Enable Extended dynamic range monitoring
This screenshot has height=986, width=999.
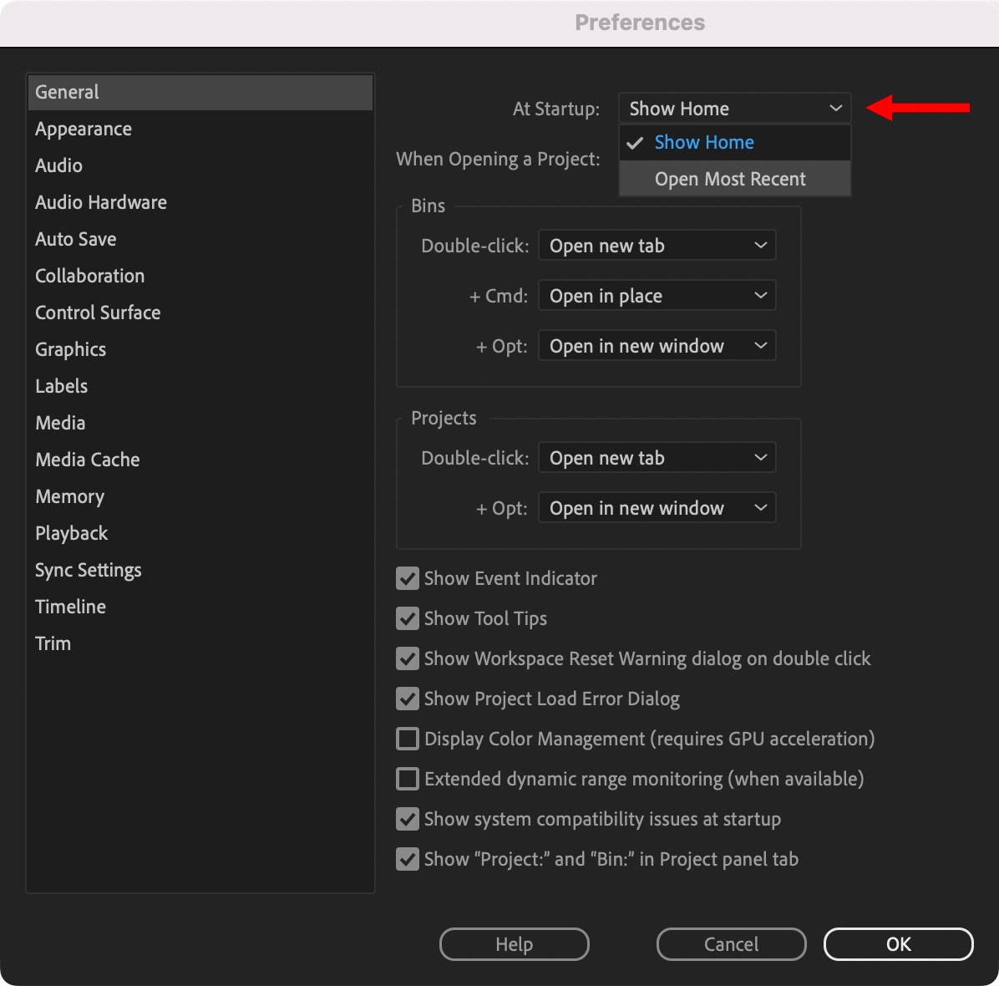click(x=407, y=780)
